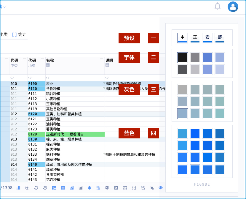Click the 田 grid icon under 说明 header
The width and height of the screenshot is (246, 199).
pos(108,65)
